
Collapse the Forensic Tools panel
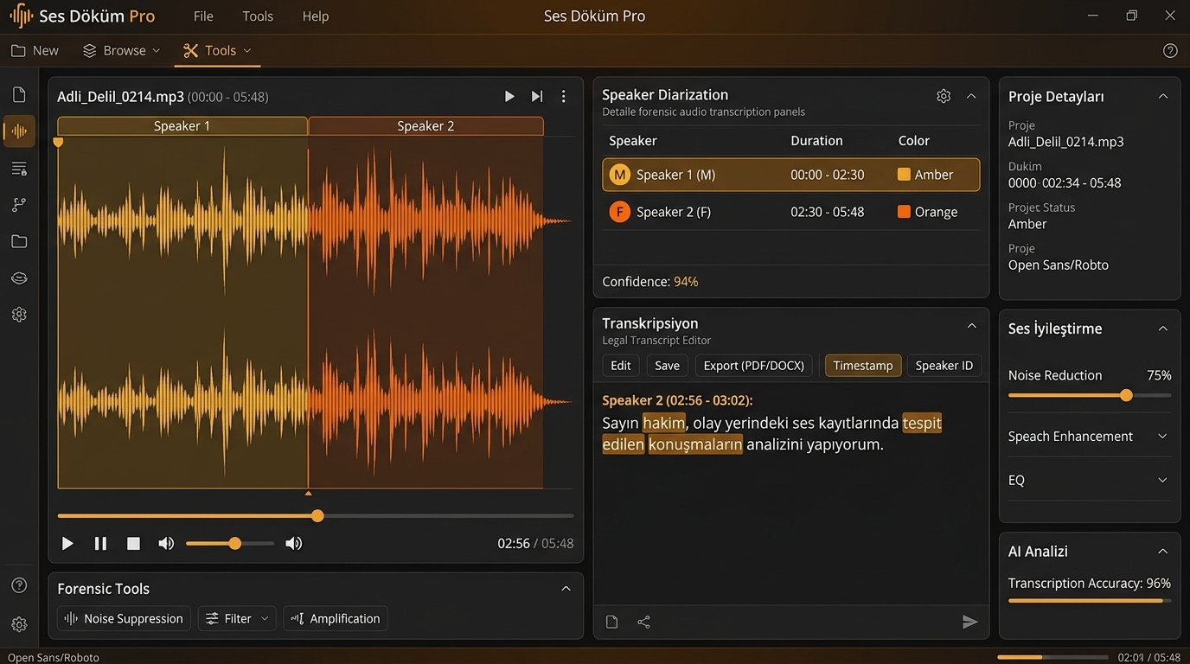[566, 589]
